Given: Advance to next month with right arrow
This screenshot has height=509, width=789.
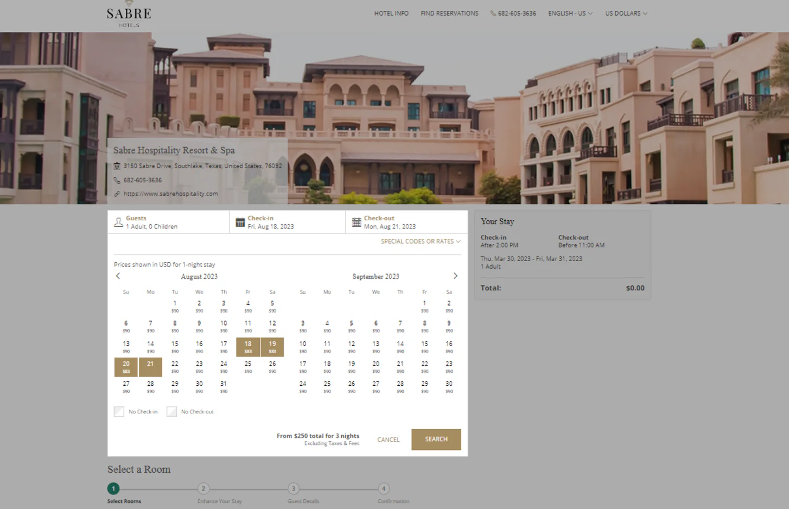Looking at the screenshot, I should coord(455,276).
